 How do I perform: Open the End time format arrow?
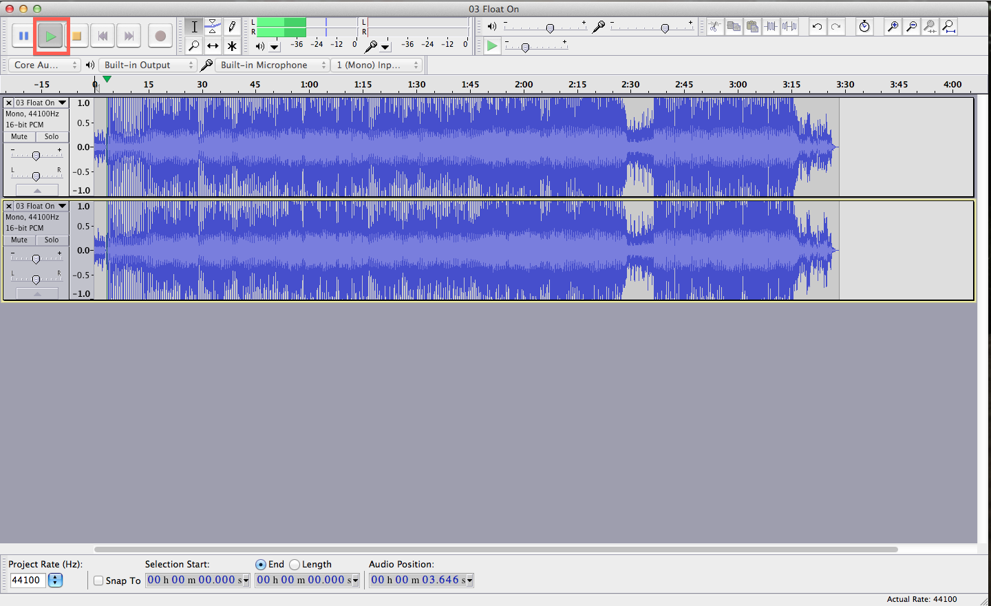click(355, 581)
